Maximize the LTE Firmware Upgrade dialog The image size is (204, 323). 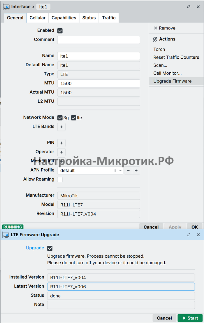tap(189, 235)
